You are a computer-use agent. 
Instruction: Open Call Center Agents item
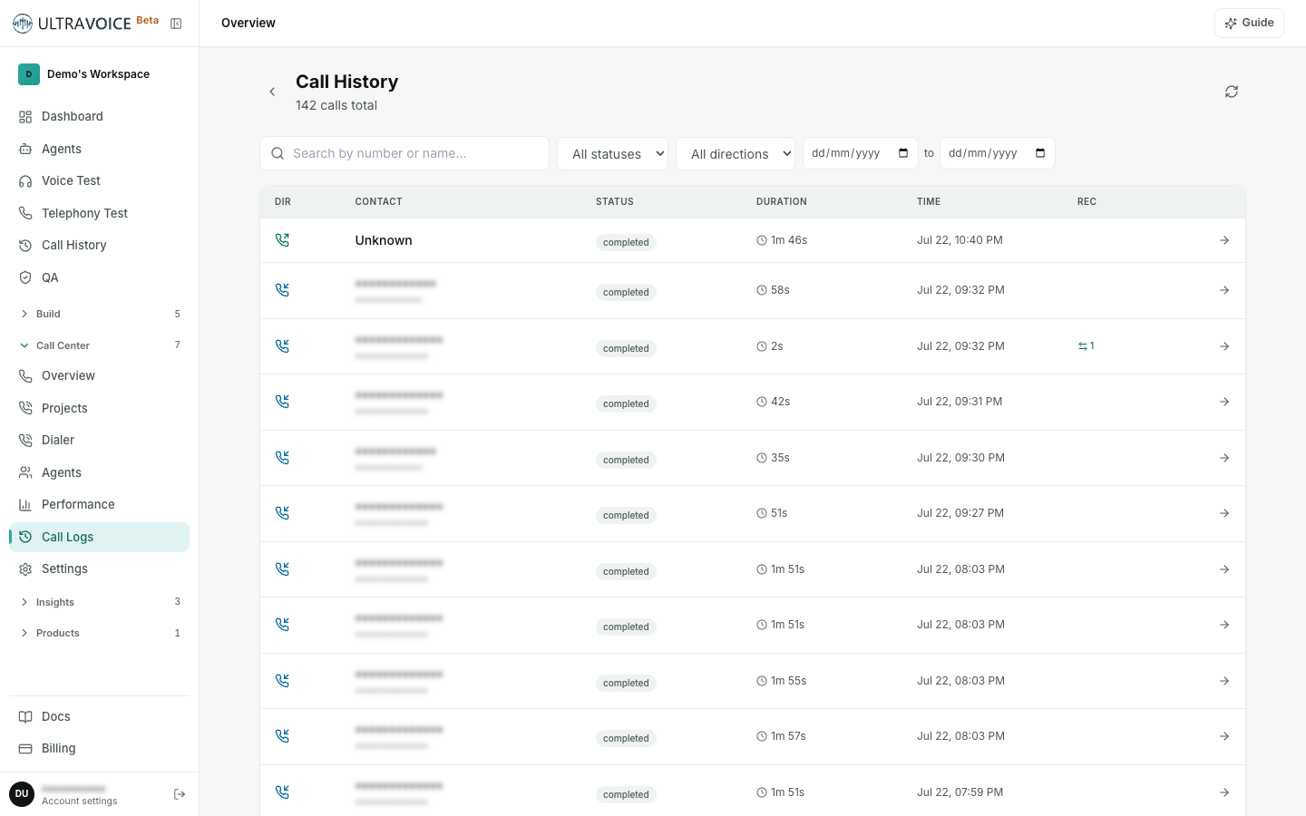(x=99, y=472)
